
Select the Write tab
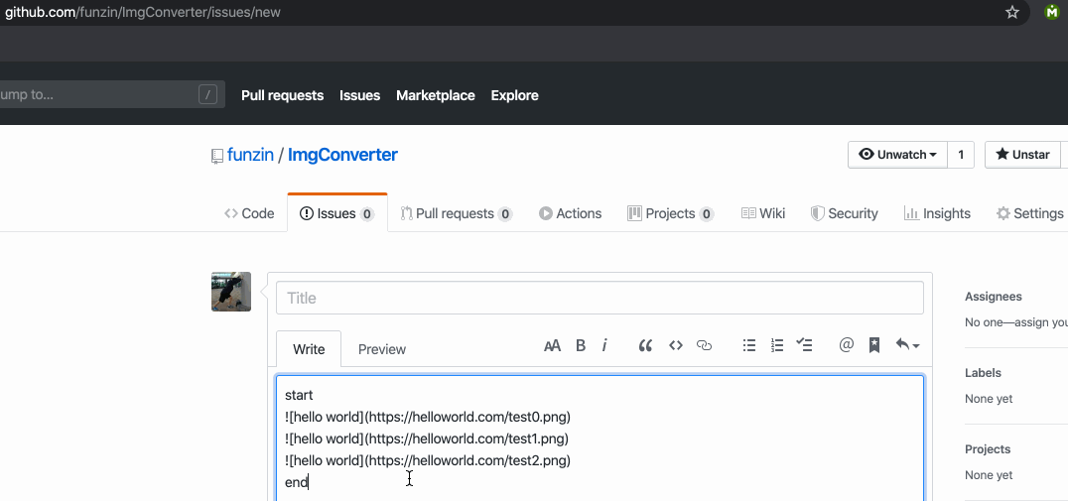click(x=309, y=349)
